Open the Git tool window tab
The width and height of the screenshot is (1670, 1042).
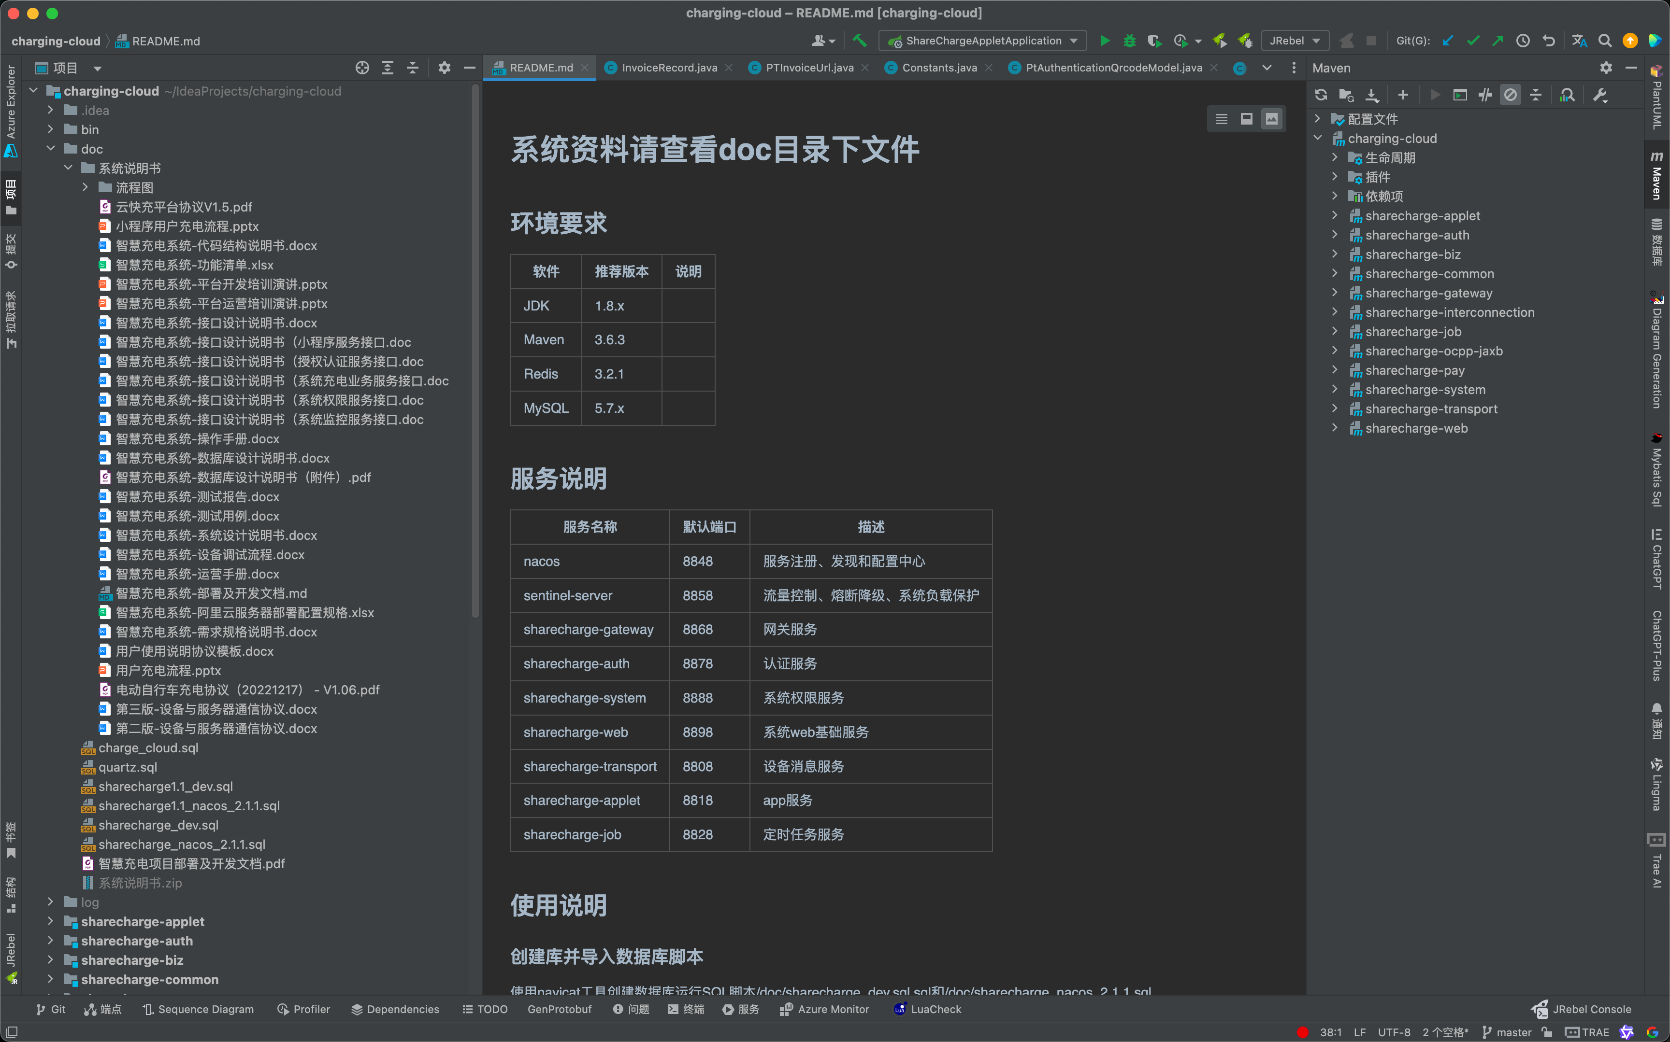pyautogui.click(x=50, y=1009)
